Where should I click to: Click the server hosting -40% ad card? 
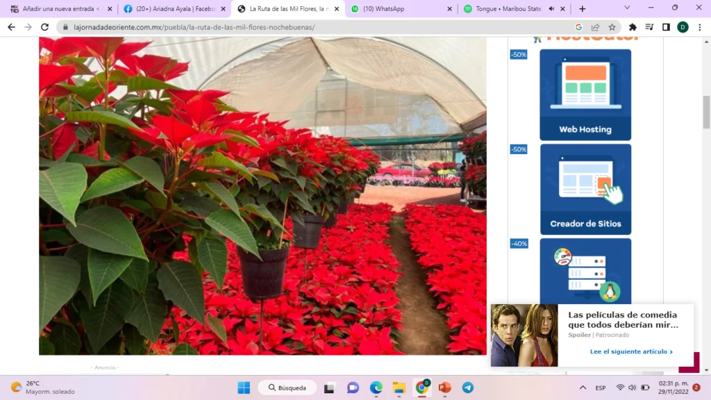click(585, 271)
